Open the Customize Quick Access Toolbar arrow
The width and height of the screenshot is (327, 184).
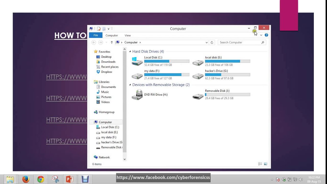click(109, 29)
